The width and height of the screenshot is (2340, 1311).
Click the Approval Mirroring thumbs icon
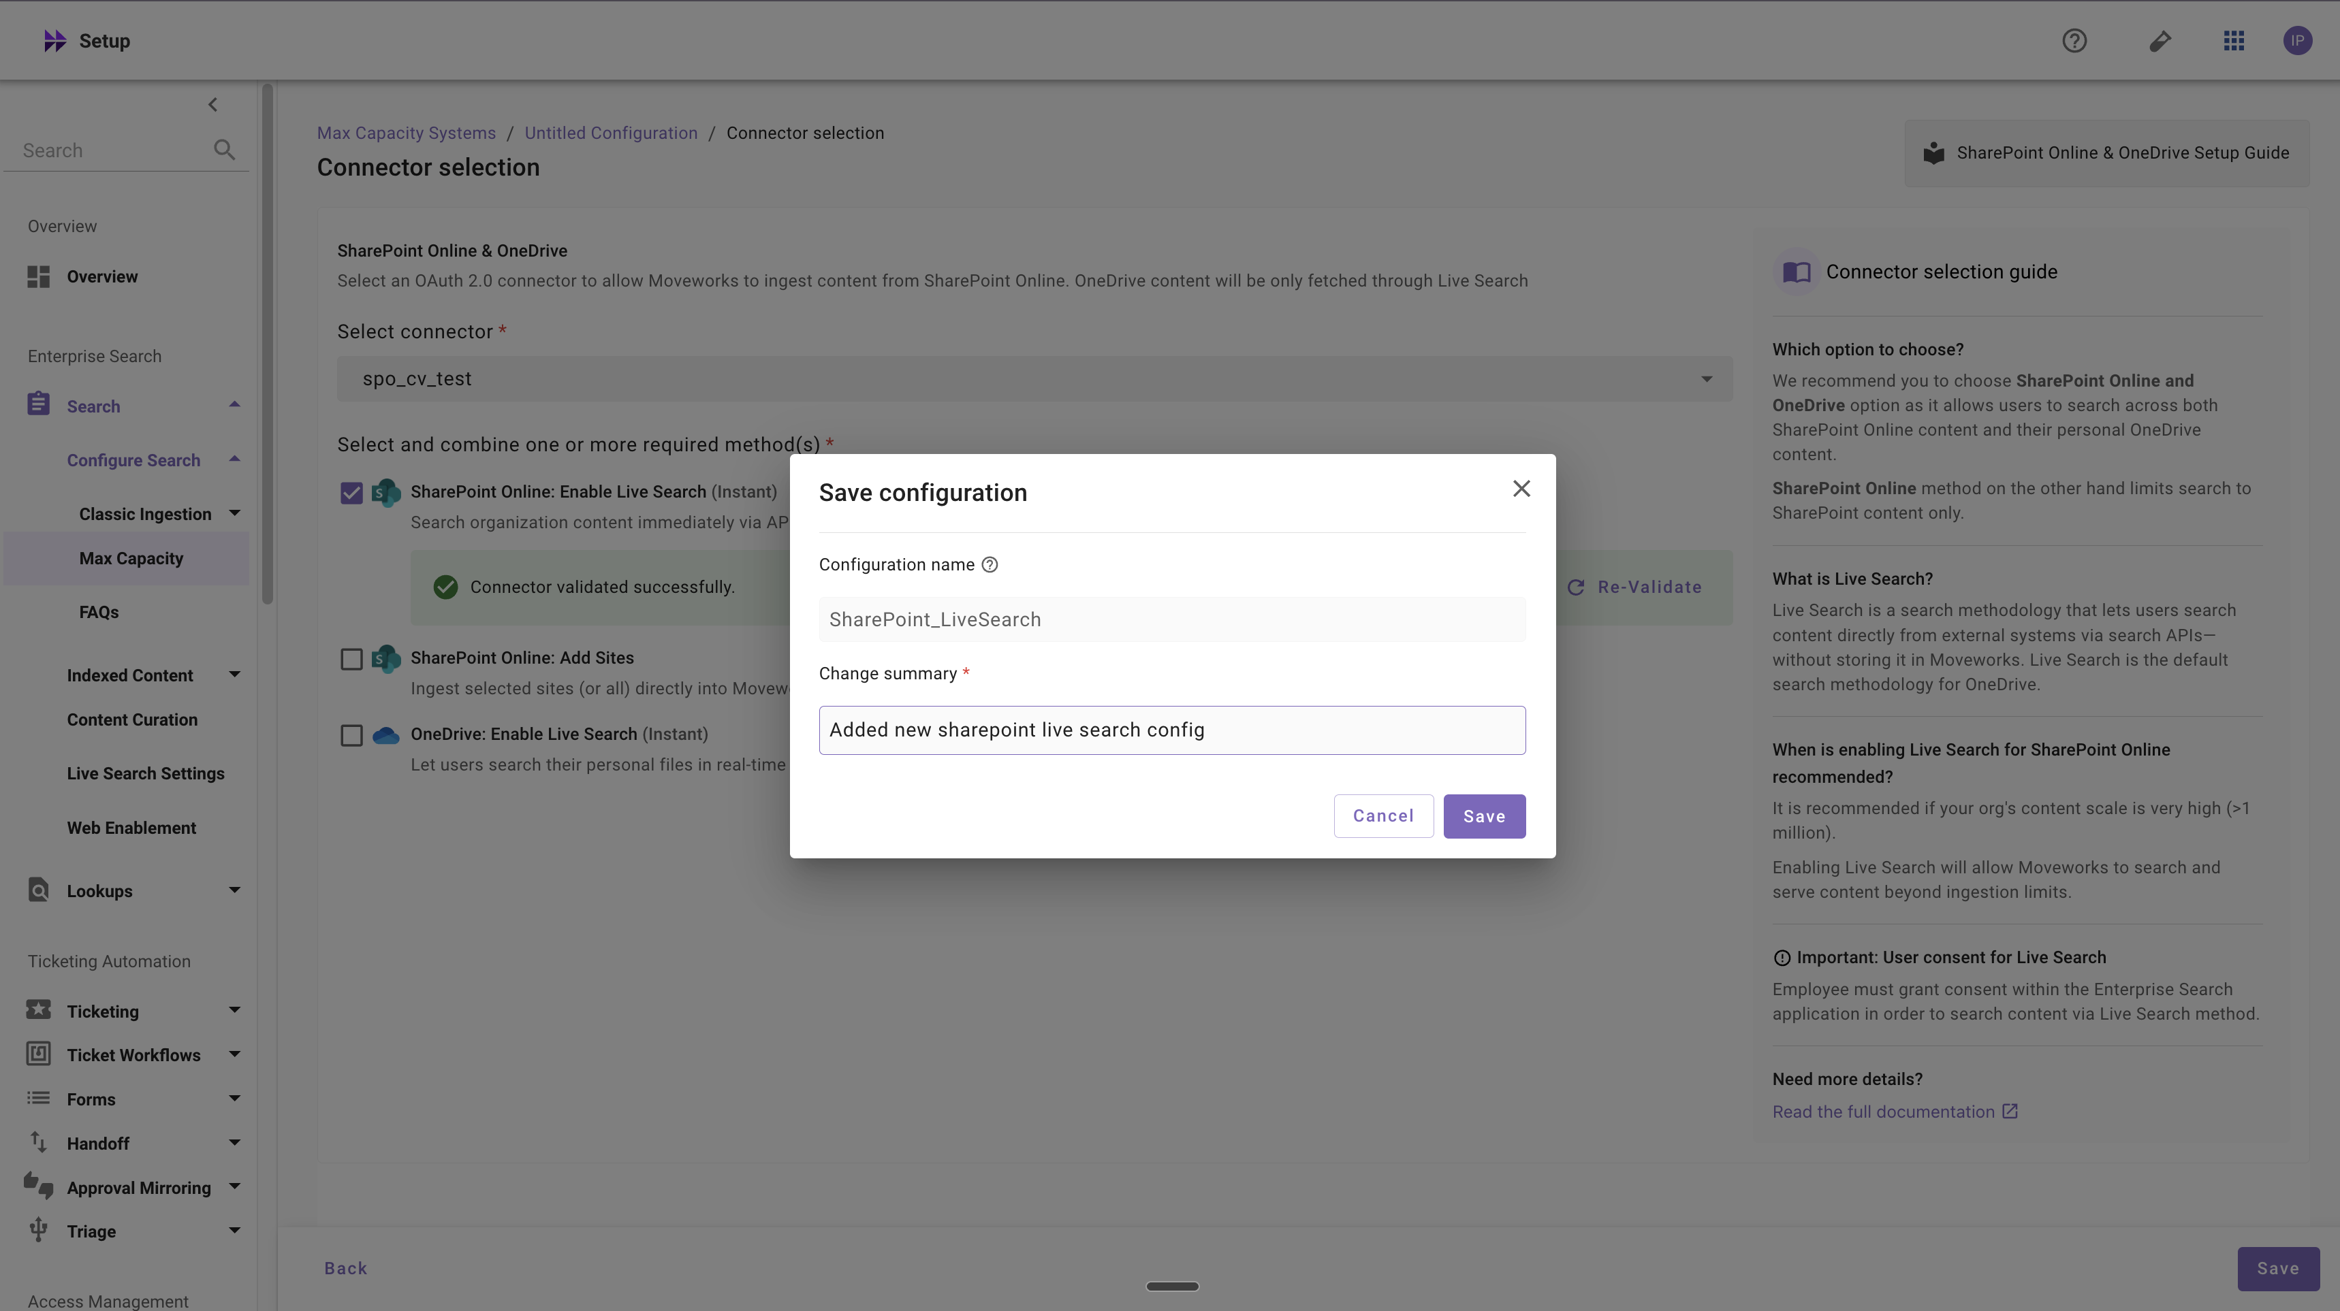point(38,1185)
